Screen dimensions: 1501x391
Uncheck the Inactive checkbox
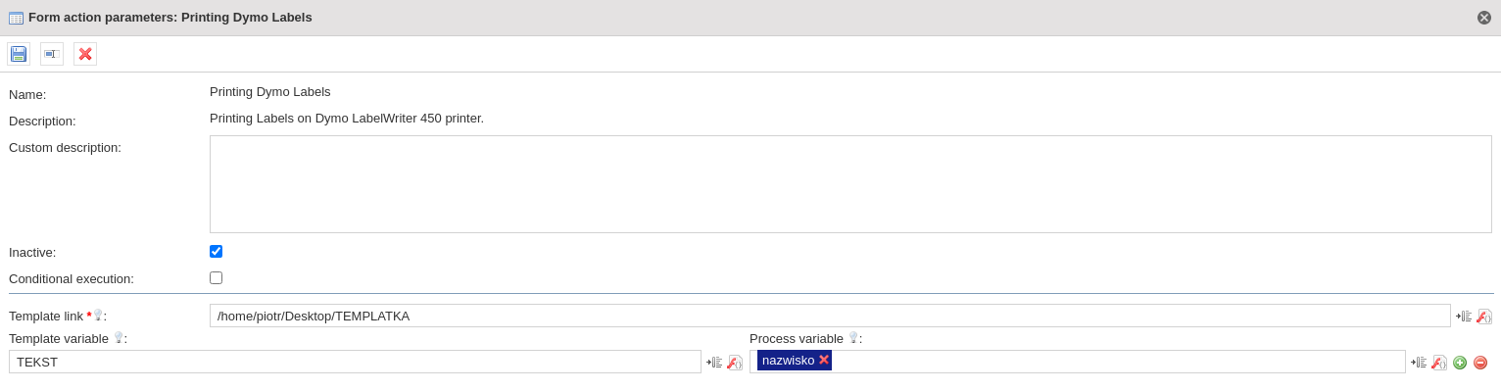click(x=216, y=251)
